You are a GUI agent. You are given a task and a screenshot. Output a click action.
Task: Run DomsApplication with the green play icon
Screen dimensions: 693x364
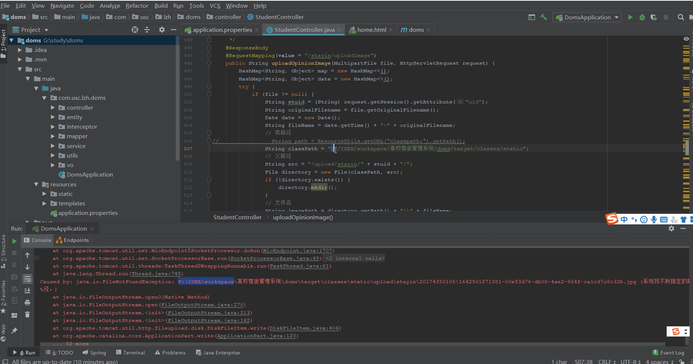click(630, 17)
